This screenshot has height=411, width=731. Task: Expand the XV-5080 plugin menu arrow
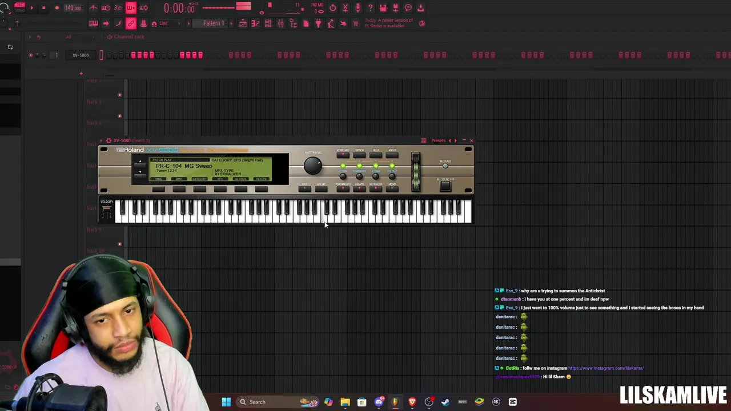click(x=101, y=140)
